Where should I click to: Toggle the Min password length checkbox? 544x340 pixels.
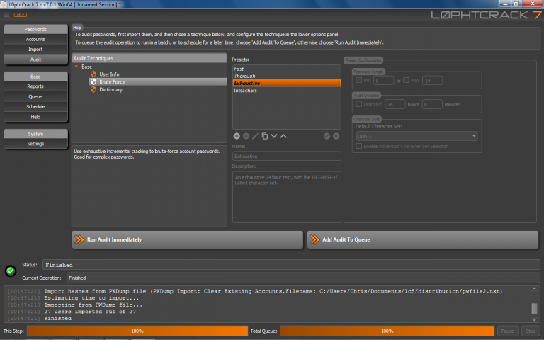358,81
